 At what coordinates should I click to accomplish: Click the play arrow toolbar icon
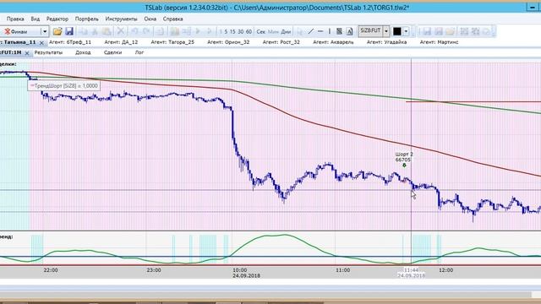(x=198, y=32)
